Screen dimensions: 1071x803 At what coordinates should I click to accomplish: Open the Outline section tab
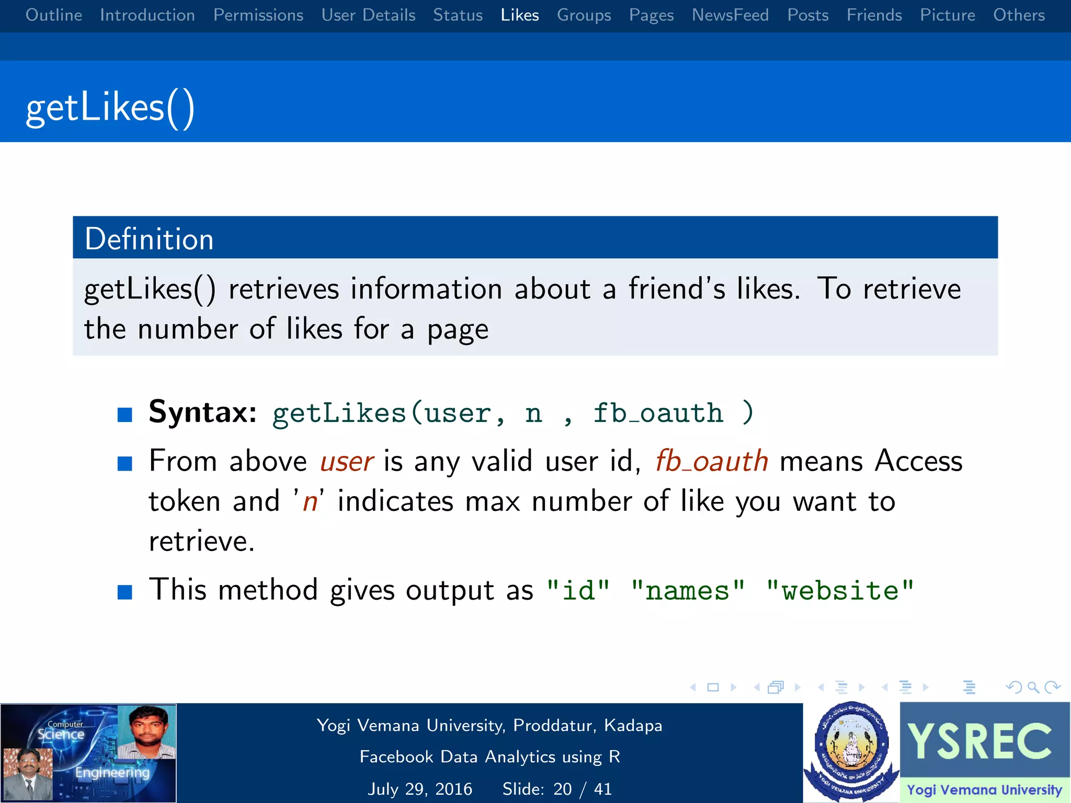[x=54, y=15]
